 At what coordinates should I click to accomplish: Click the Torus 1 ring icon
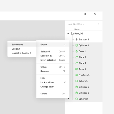(x=76, y=69)
